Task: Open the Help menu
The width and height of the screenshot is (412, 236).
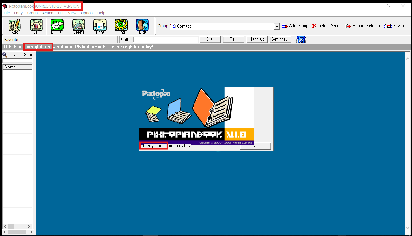Action: click(101, 13)
